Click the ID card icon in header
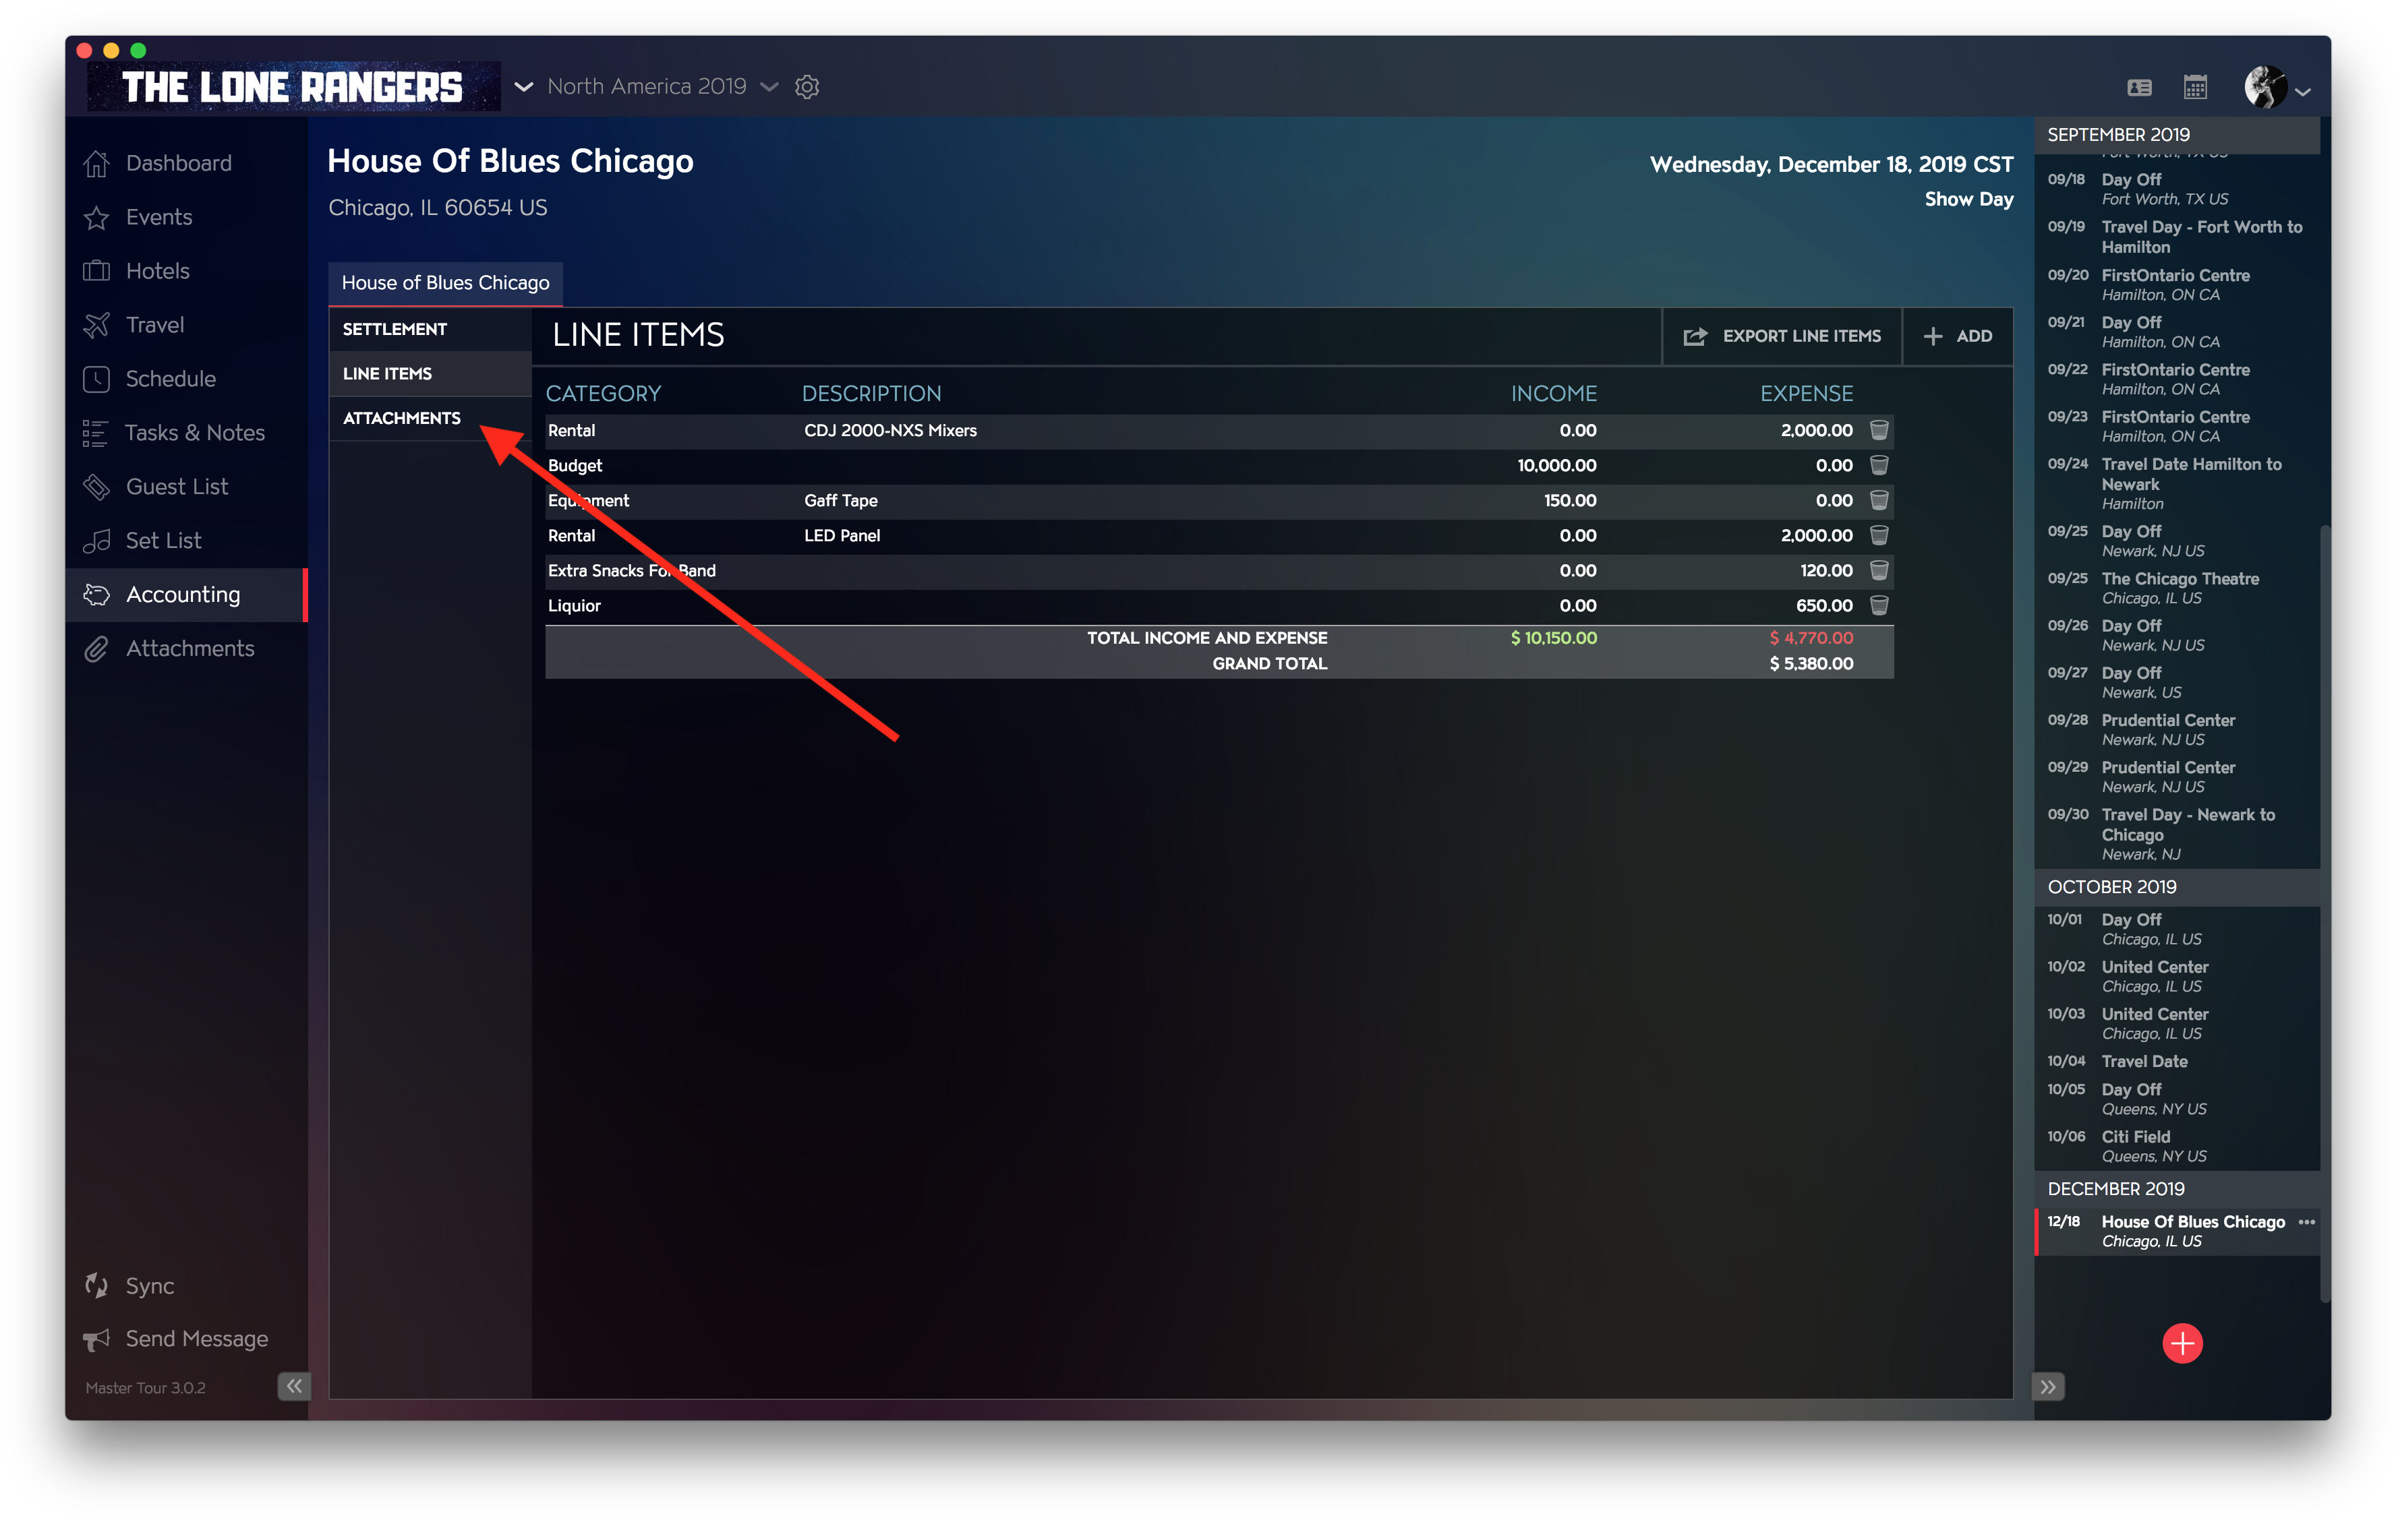This screenshot has width=2396, height=1520. 2139,88
